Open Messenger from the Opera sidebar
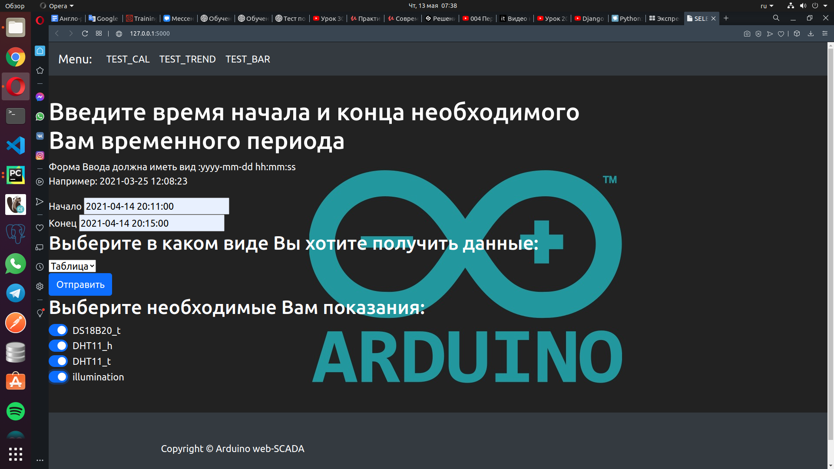This screenshot has width=834, height=469. click(x=40, y=97)
